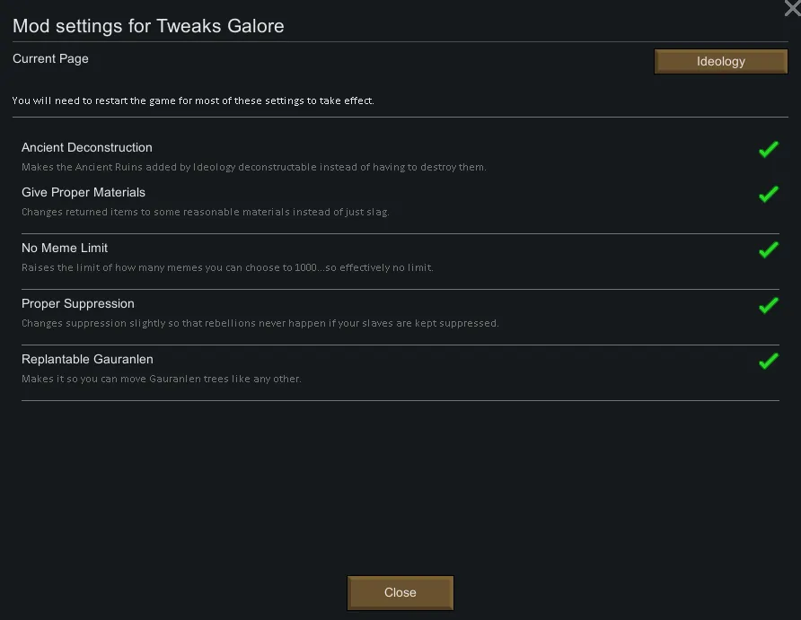Open the Ideology page selector dropdown
Screen dimensions: 801x620
(x=720, y=61)
